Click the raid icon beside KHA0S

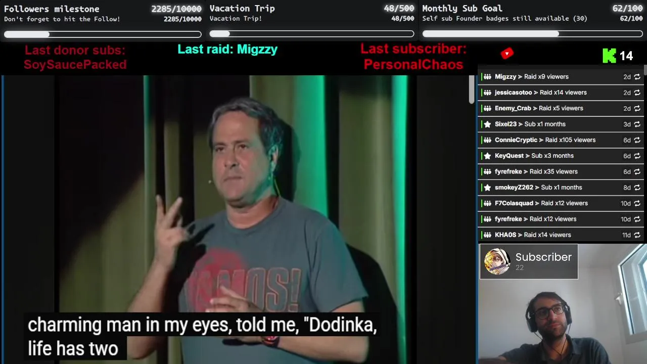(487, 235)
